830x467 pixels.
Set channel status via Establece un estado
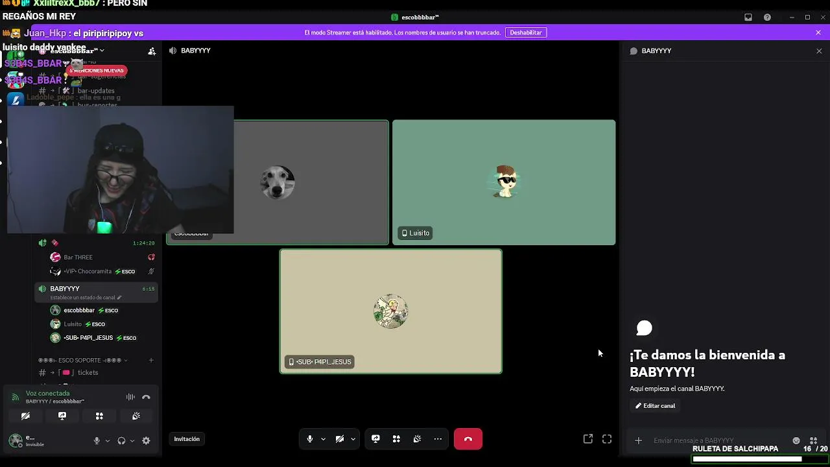(x=86, y=298)
